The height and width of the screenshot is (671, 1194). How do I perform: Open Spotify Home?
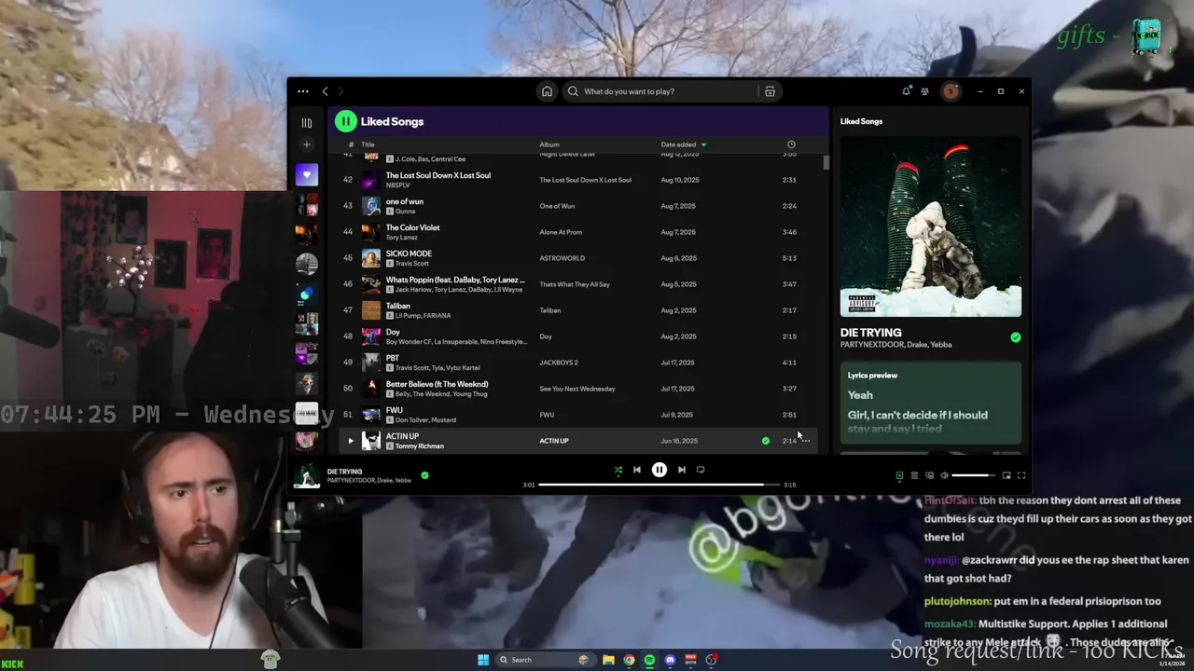[547, 91]
